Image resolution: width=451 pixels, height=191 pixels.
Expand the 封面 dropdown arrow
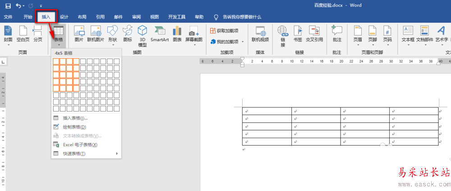[8, 45]
